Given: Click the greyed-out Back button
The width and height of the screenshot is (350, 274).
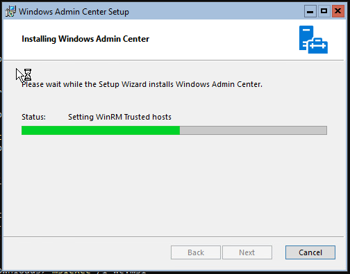Looking at the screenshot, I should pyautogui.click(x=196, y=252).
